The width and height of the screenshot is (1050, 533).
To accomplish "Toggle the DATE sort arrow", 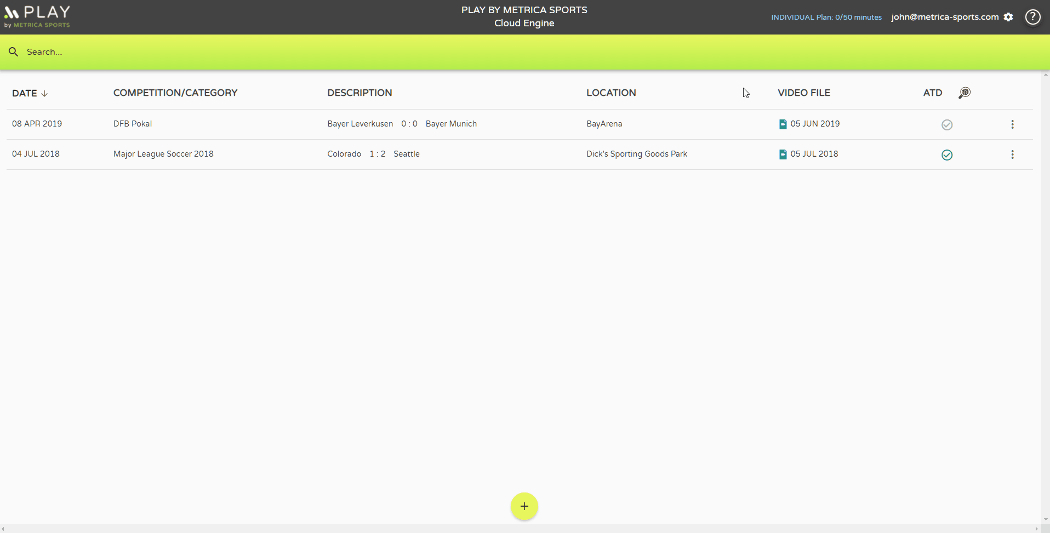I will pos(44,94).
